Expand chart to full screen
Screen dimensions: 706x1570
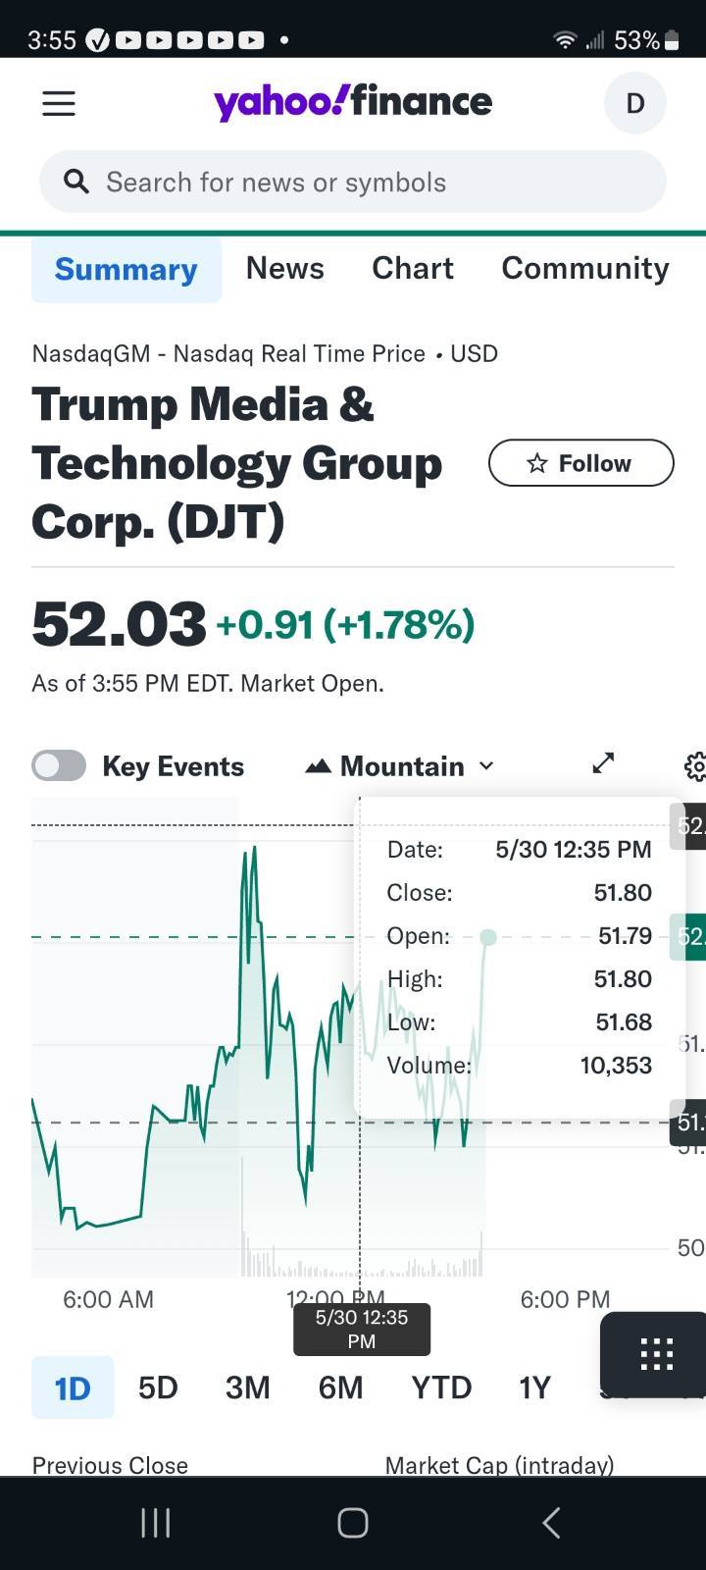[604, 763]
